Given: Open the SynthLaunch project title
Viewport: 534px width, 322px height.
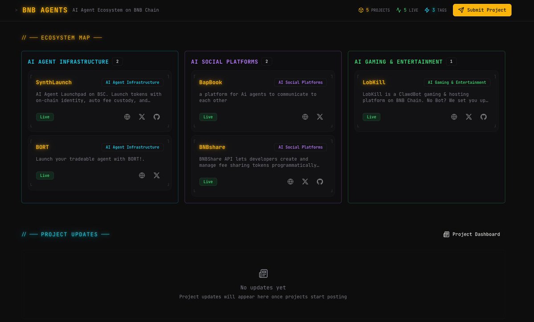Looking at the screenshot, I should (54, 82).
